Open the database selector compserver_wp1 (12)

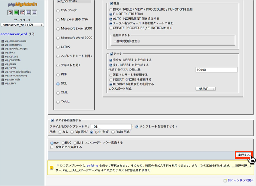[x=23, y=25]
